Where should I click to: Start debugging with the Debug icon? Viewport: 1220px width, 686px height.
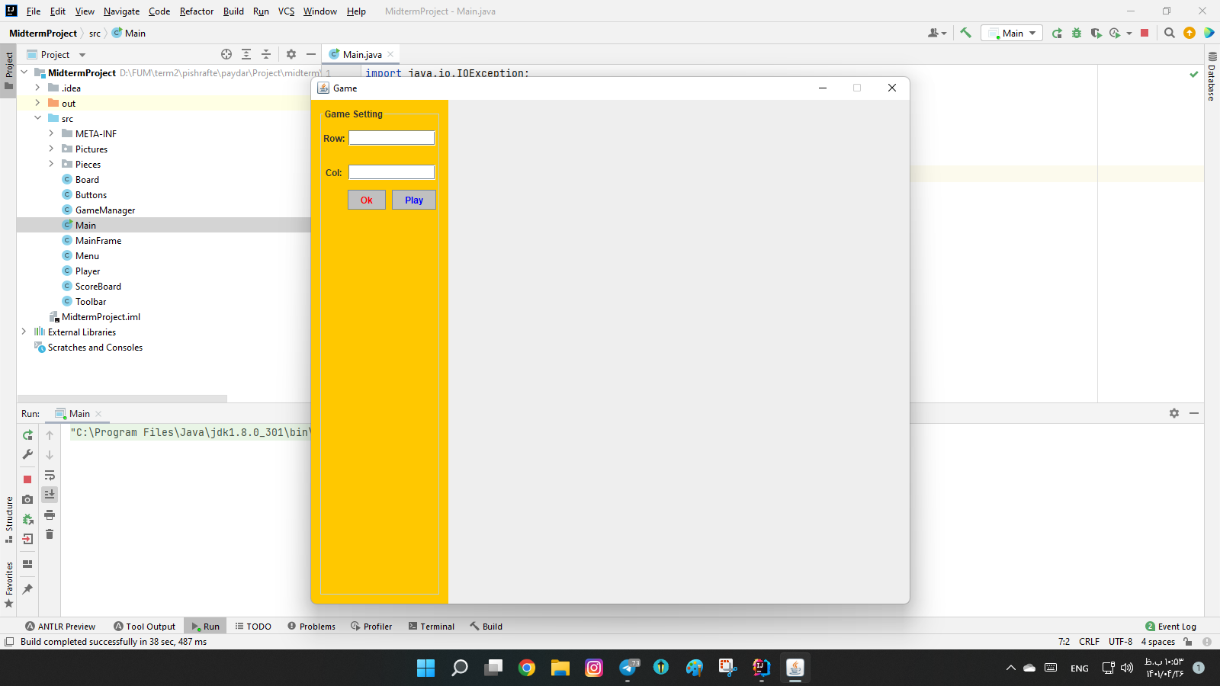coord(1075,33)
